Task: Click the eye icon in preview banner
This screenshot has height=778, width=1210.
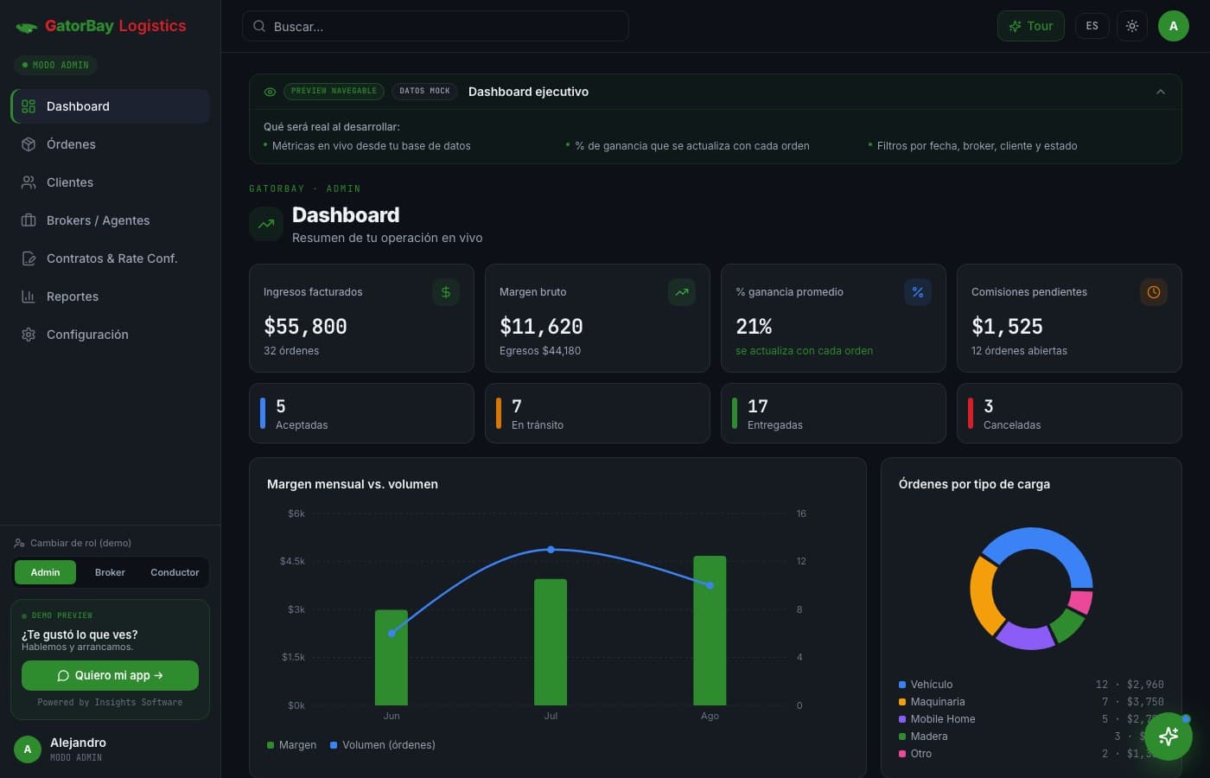Action: (x=270, y=92)
